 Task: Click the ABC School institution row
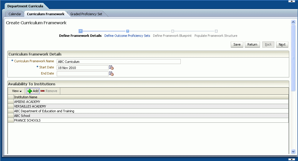151,116
